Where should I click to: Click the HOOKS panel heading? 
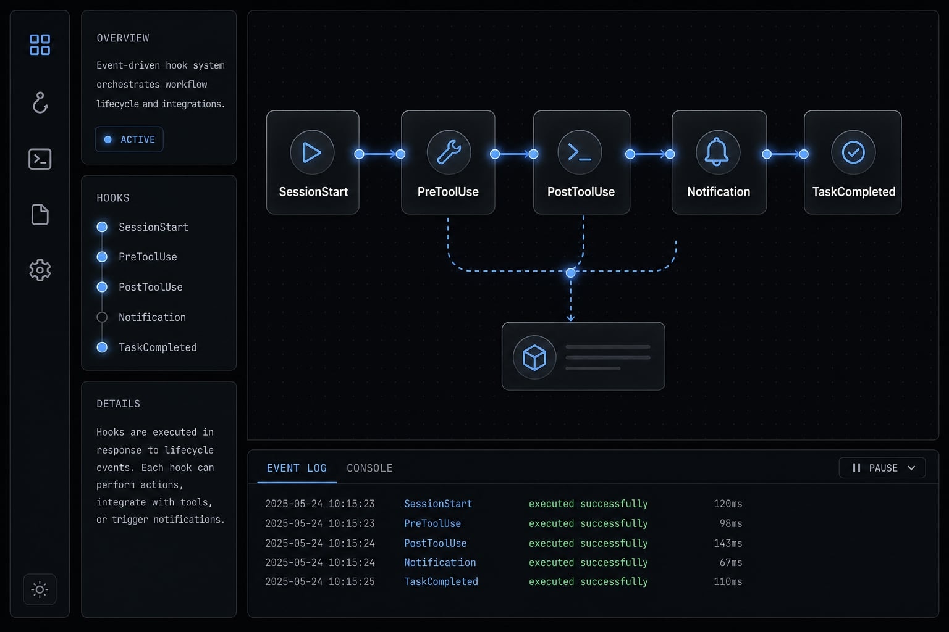(x=113, y=198)
